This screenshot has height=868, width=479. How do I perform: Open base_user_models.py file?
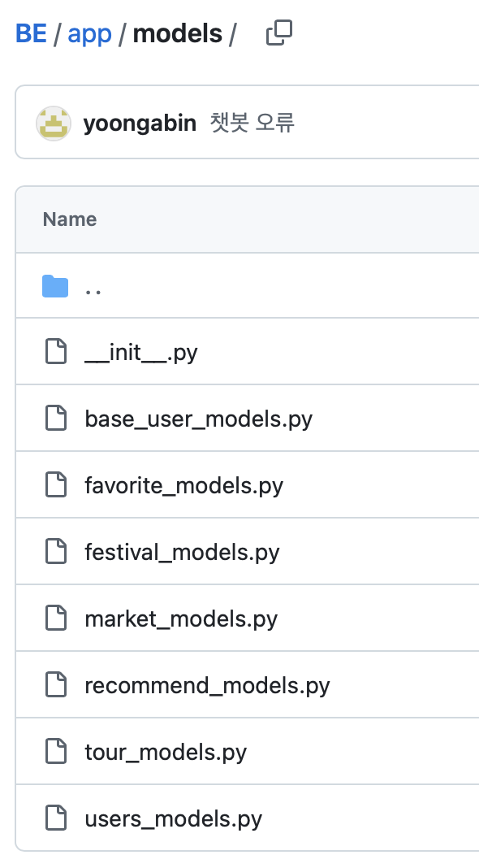[x=199, y=419]
